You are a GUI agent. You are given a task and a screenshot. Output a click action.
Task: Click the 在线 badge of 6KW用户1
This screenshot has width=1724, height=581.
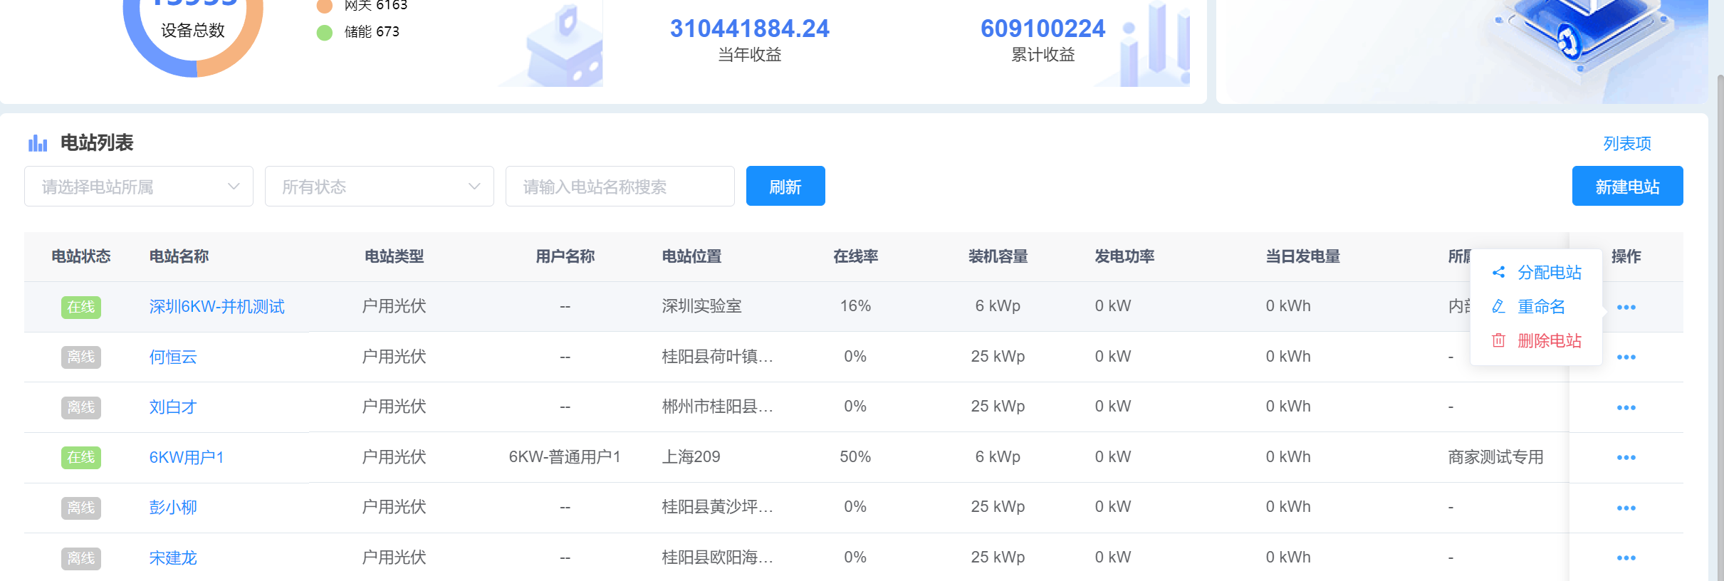(81, 457)
